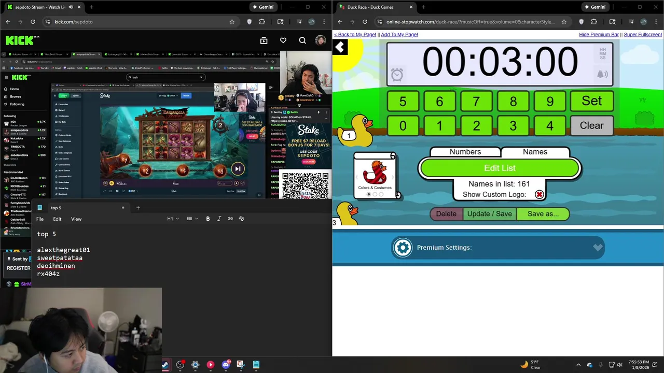The height and width of the screenshot is (373, 664).
Task: Select second Colors & Costumes page dot
Action: pos(375,194)
